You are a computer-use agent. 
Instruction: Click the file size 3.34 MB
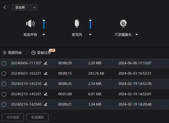[95, 104]
